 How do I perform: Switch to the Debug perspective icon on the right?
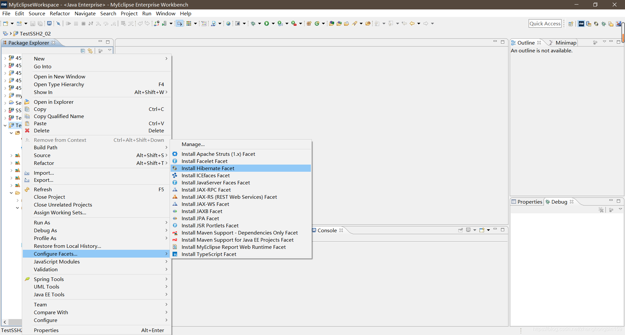point(604,24)
